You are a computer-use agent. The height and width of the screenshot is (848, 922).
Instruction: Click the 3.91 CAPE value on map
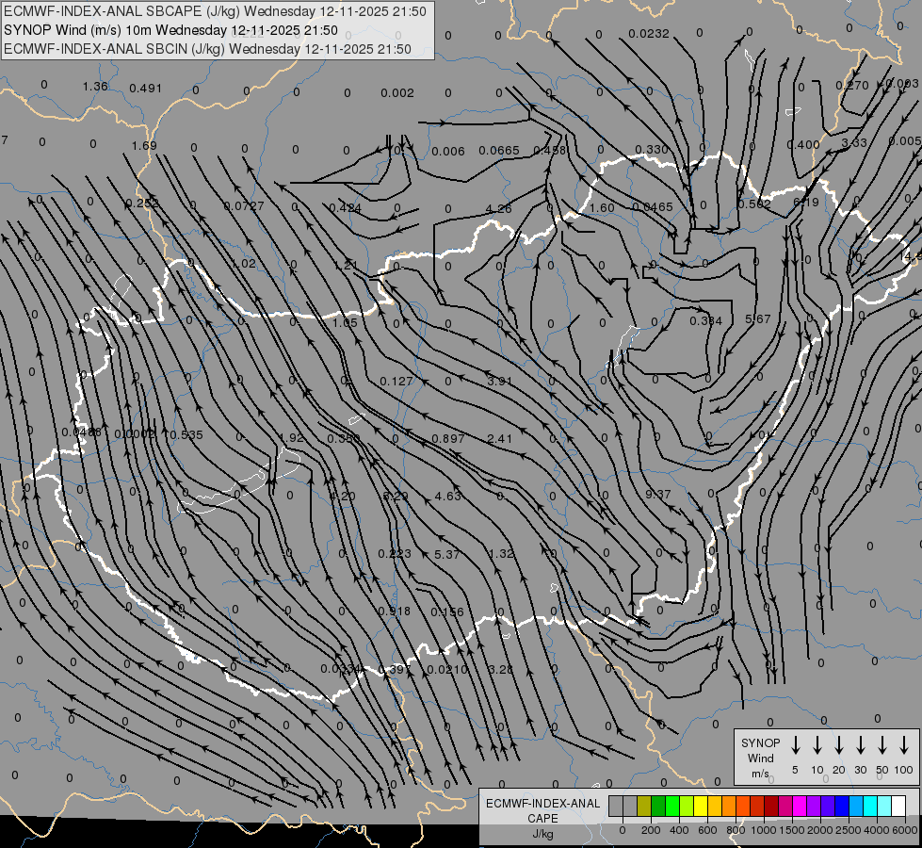coord(500,381)
